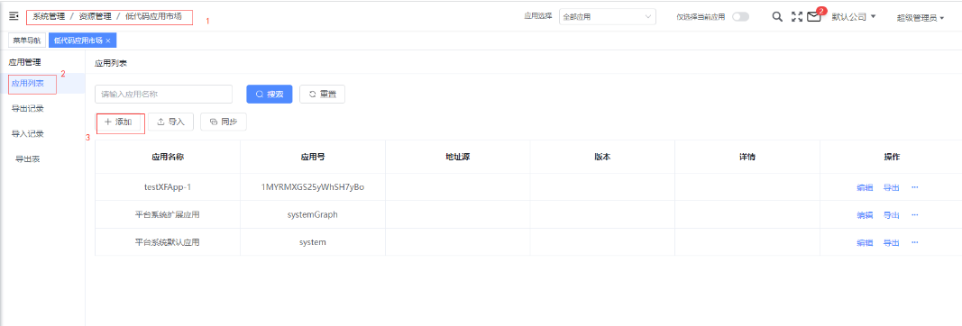Click the 地址源 column header
The height and width of the screenshot is (326, 962).
(x=458, y=157)
